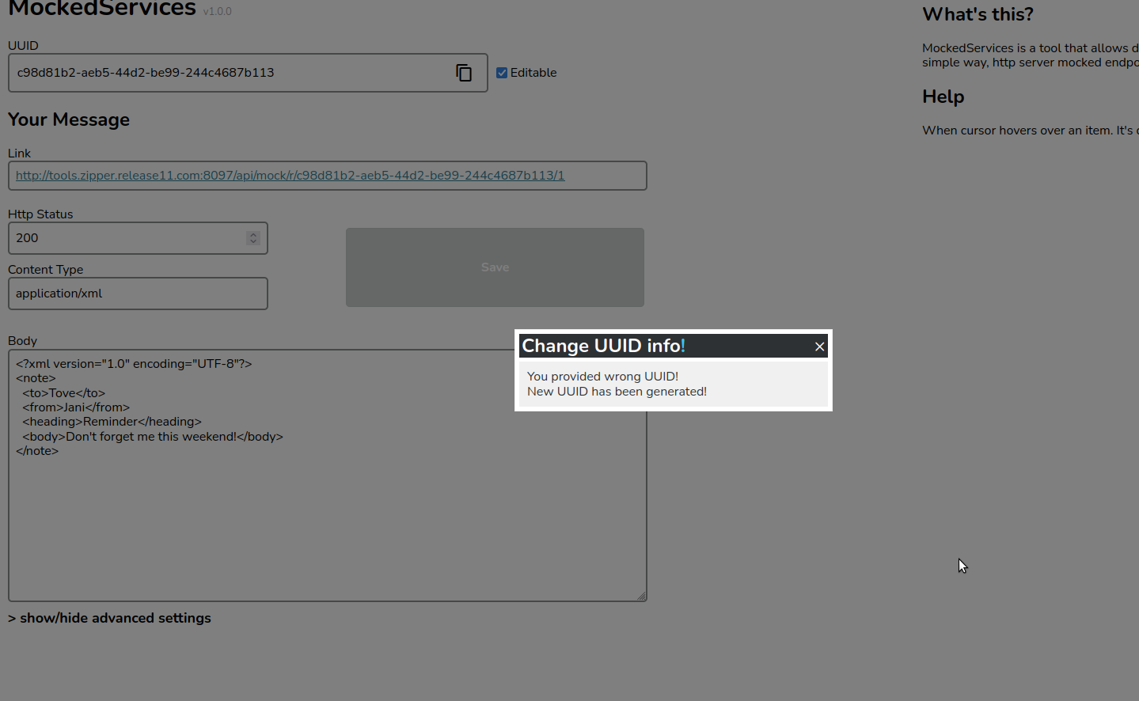1139x701 pixels.
Task: Click the Editable checkbox label text
Action: point(533,73)
